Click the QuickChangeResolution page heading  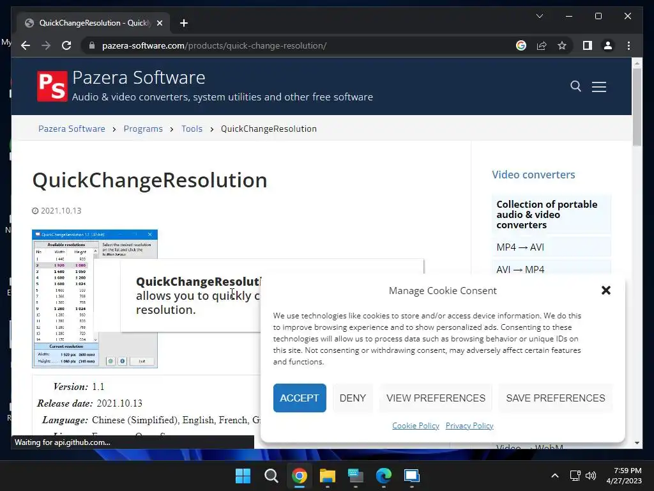149,180
